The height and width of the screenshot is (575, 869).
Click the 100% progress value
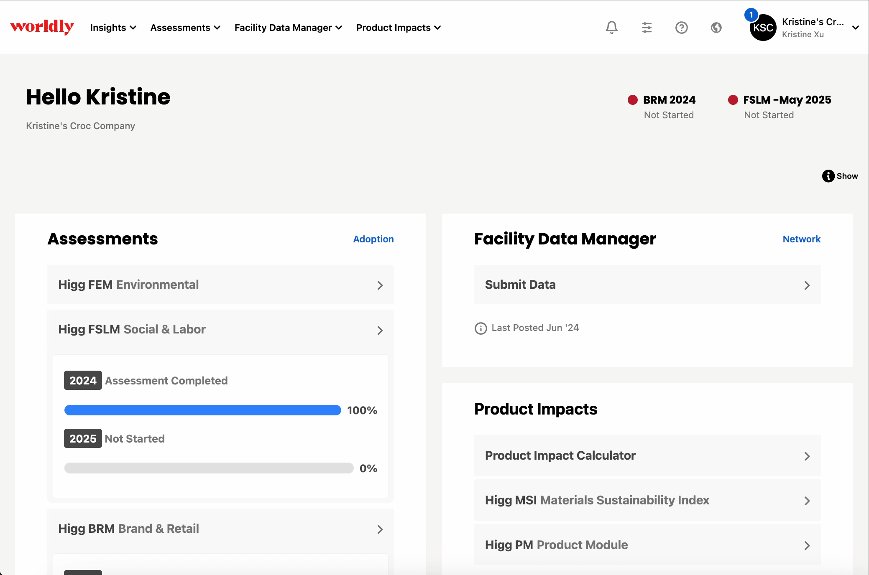coord(362,410)
